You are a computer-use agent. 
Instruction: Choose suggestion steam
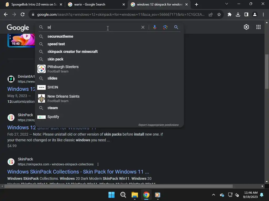click(x=109, y=108)
